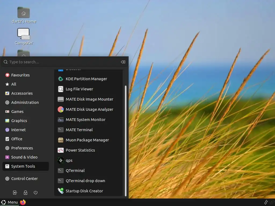Open QTerminal via its terminal icon
The width and height of the screenshot is (275, 206).
(x=60, y=170)
